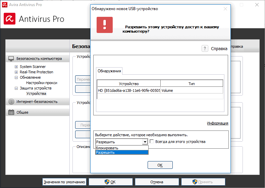The image size is (265, 188).
Task: Select the Обнаружения tab
Action: pyautogui.click(x=109, y=71)
